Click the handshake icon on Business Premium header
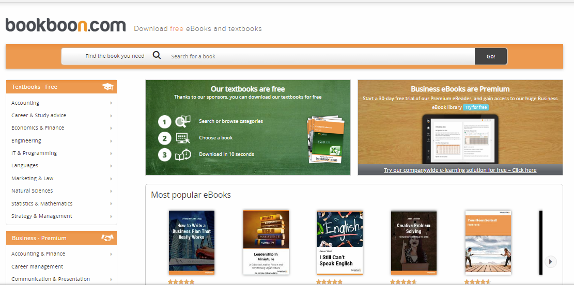 pos(107,238)
